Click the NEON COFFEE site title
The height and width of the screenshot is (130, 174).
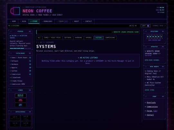[37, 11]
